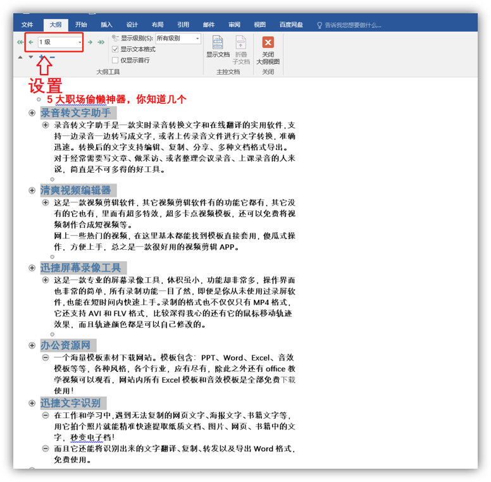Screen dimensions: 491x482
Task: Click the bullet circle before the title line
Action: pos(39,99)
